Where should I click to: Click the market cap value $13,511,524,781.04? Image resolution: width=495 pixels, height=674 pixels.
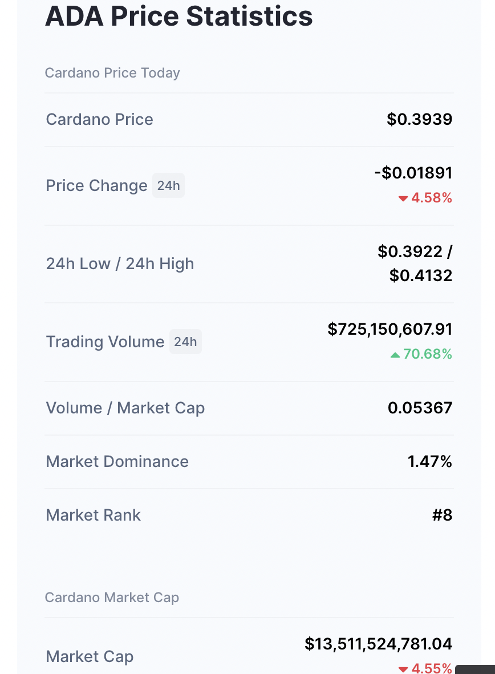coord(379,644)
